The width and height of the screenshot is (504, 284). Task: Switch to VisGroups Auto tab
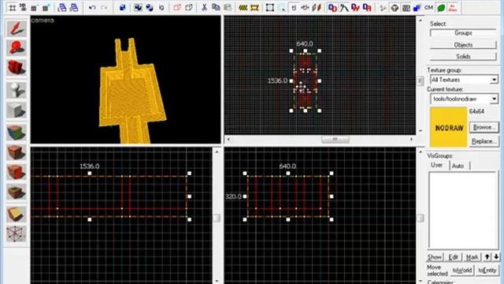(458, 166)
